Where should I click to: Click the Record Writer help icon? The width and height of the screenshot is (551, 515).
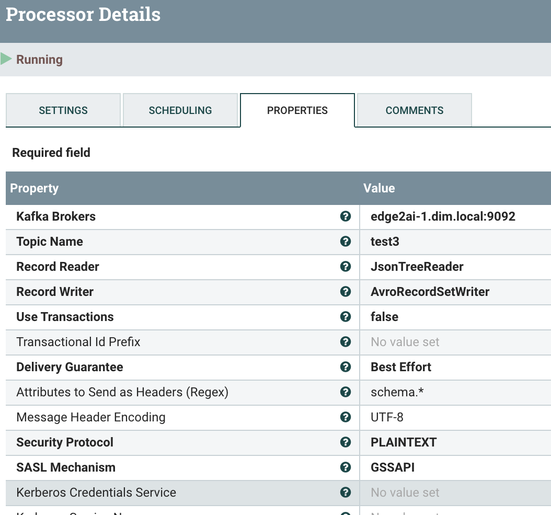tap(345, 292)
